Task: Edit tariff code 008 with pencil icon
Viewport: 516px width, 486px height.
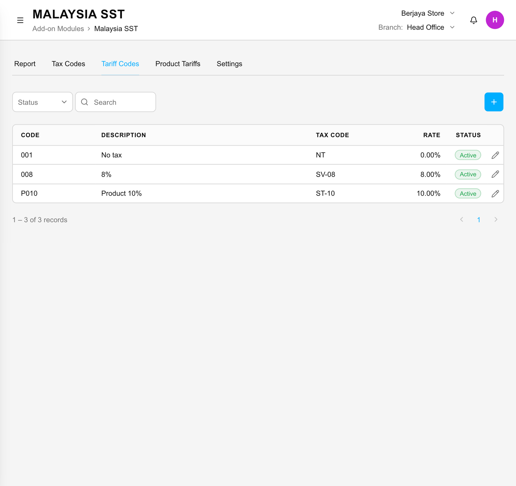Action: tap(495, 174)
